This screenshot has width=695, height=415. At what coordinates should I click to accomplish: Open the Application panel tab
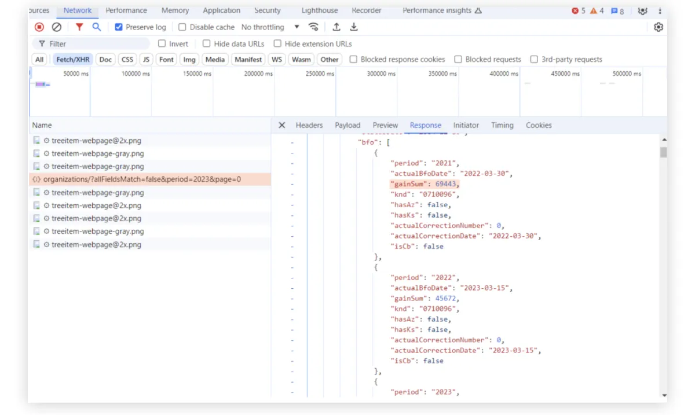point(221,10)
